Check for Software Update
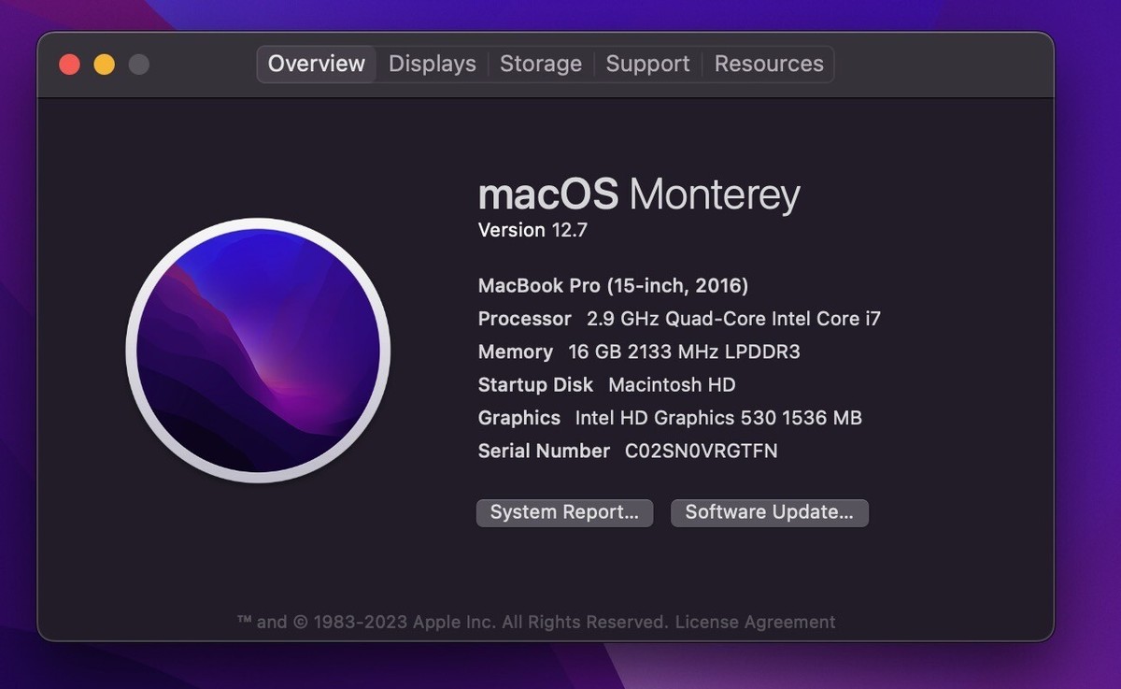Image resolution: width=1121 pixels, height=689 pixels. (x=769, y=512)
